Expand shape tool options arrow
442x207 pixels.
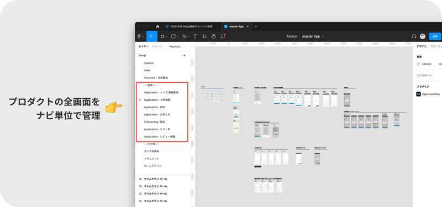coord(177,36)
